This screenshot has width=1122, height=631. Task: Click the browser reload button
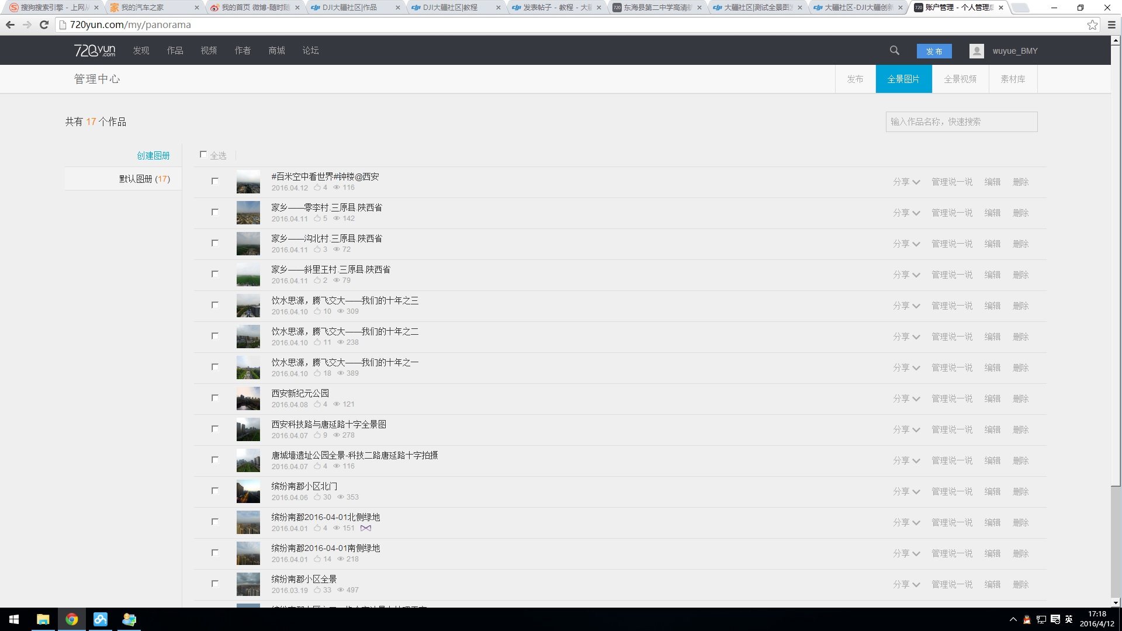(44, 25)
